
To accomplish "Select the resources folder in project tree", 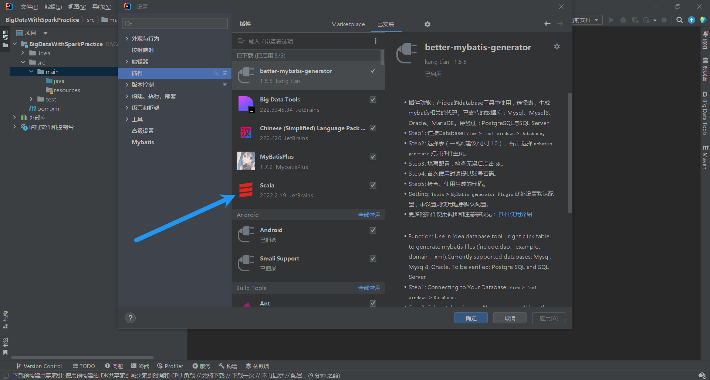I will pyautogui.click(x=63, y=90).
